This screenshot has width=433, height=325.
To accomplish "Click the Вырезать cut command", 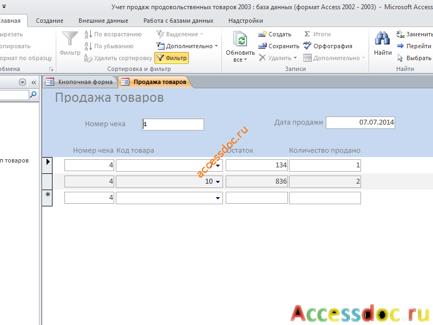I will coord(11,34).
